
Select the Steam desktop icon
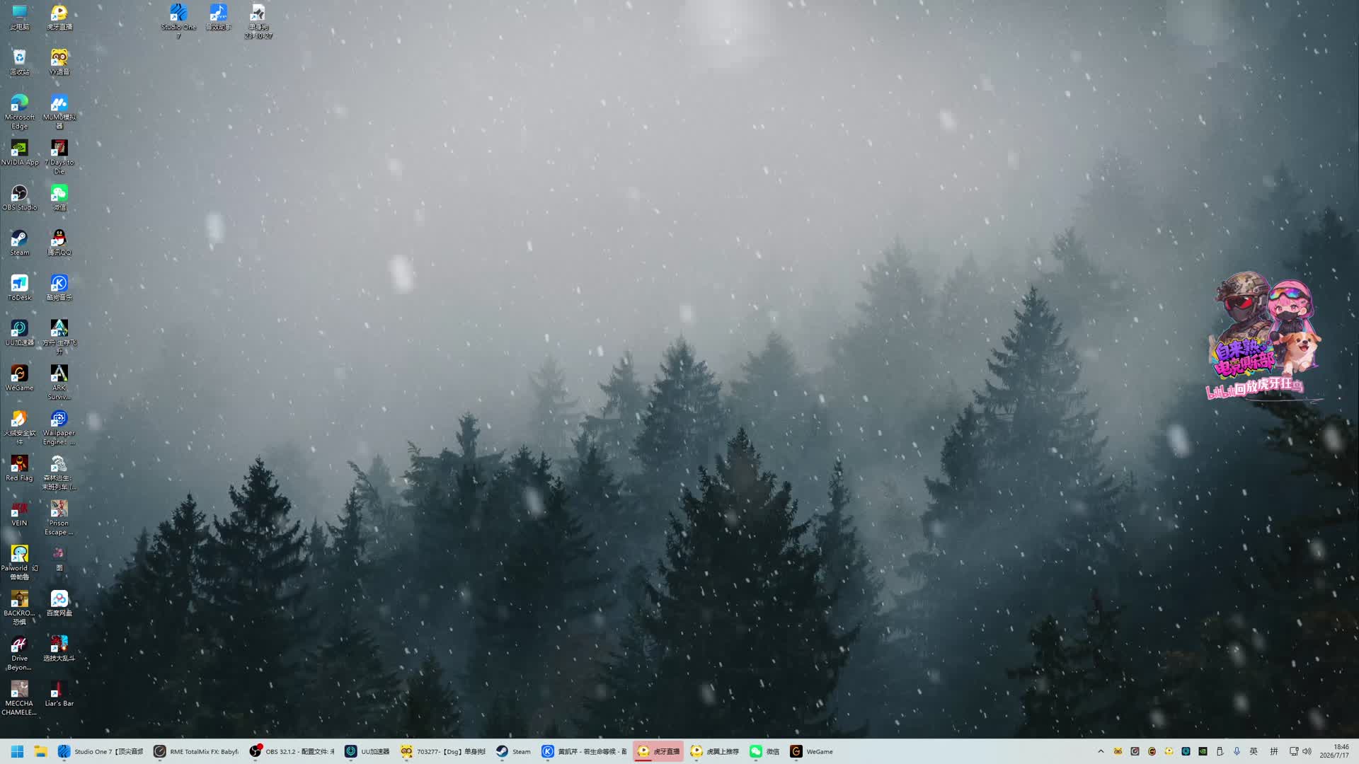[19, 243]
